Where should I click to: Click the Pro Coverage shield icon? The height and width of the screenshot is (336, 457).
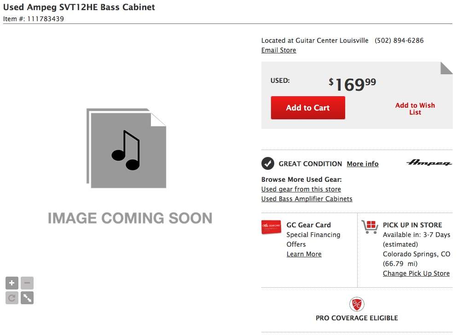point(357,304)
